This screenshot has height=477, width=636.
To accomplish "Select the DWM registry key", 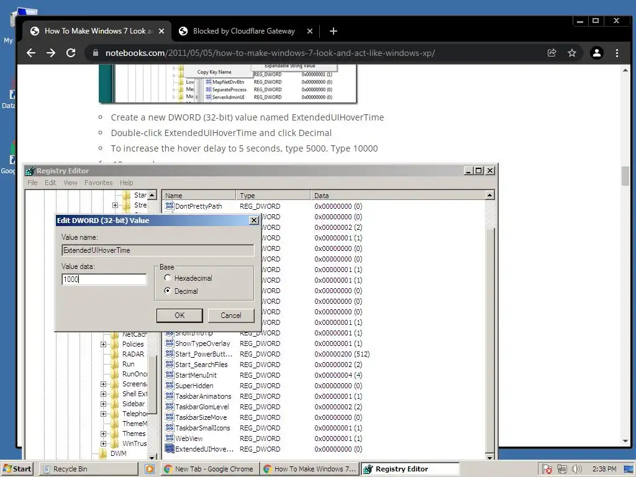I will coord(119,453).
